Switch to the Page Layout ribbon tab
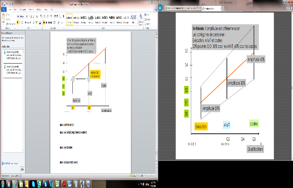Viewport: 293px width, 188px height. point(23,9)
